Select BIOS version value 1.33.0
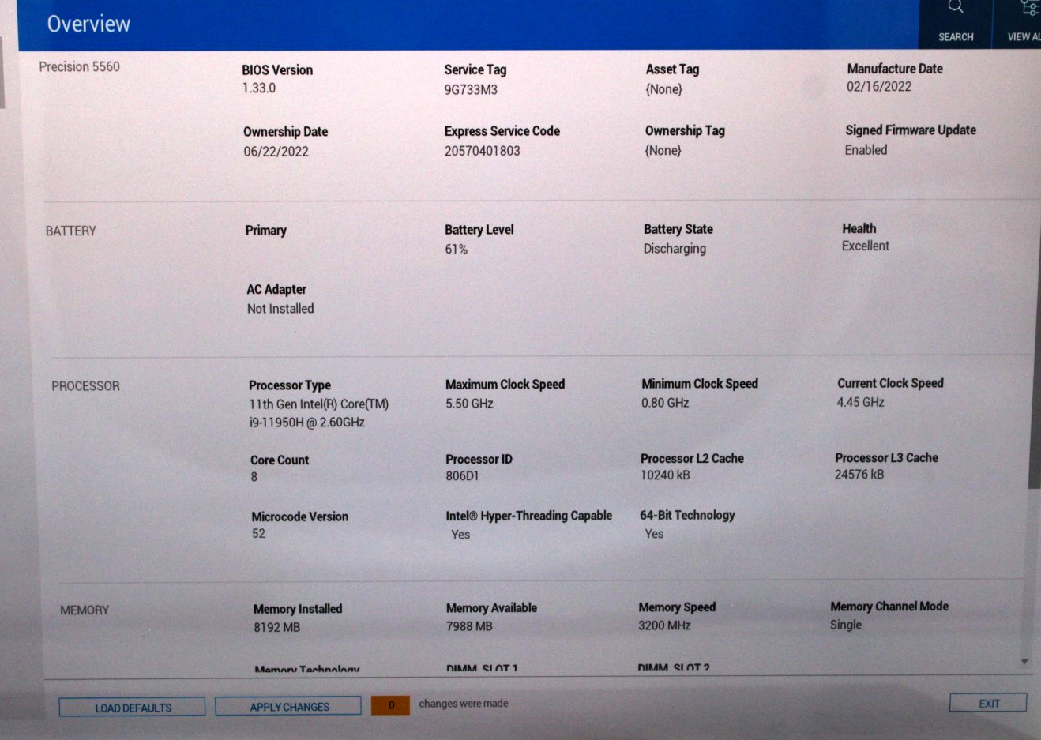Screen dimensions: 1041x740 [x=259, y=88]
